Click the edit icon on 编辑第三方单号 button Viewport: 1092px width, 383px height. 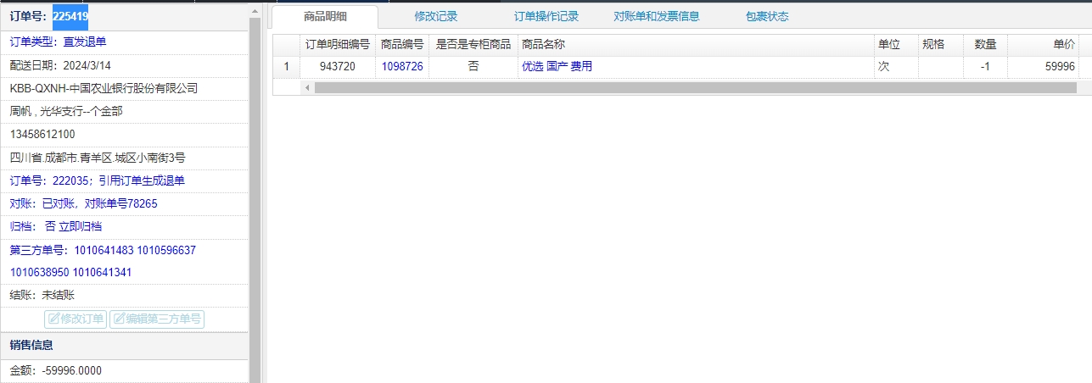[x=119, y=319]
